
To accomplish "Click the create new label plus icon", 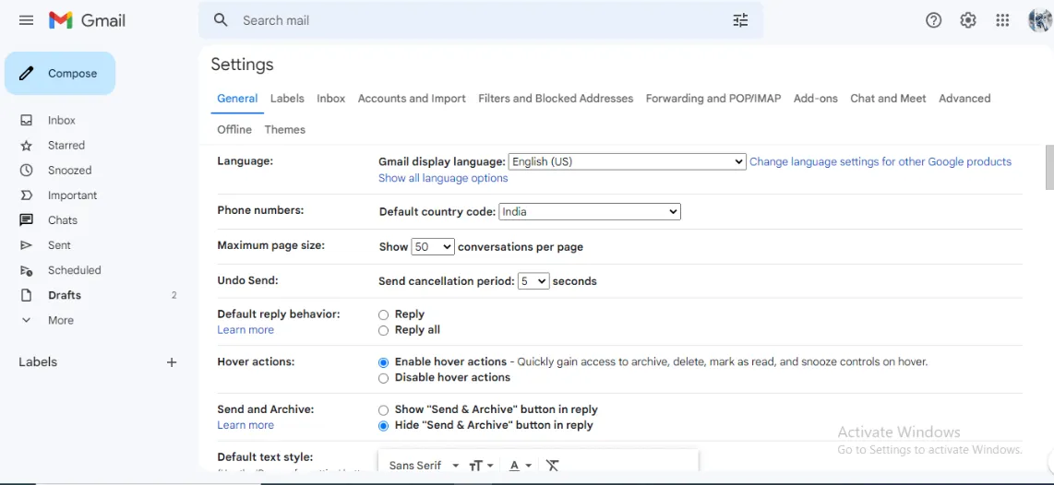I will (x=172, y=362).
